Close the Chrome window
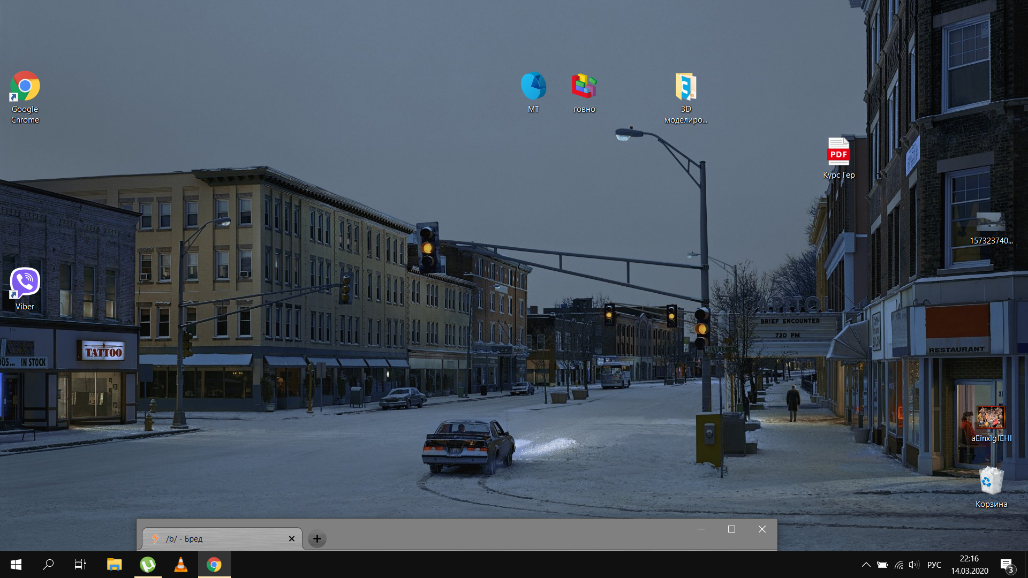Viewport: 1028px width, 578px height. [x=762, y=529]
